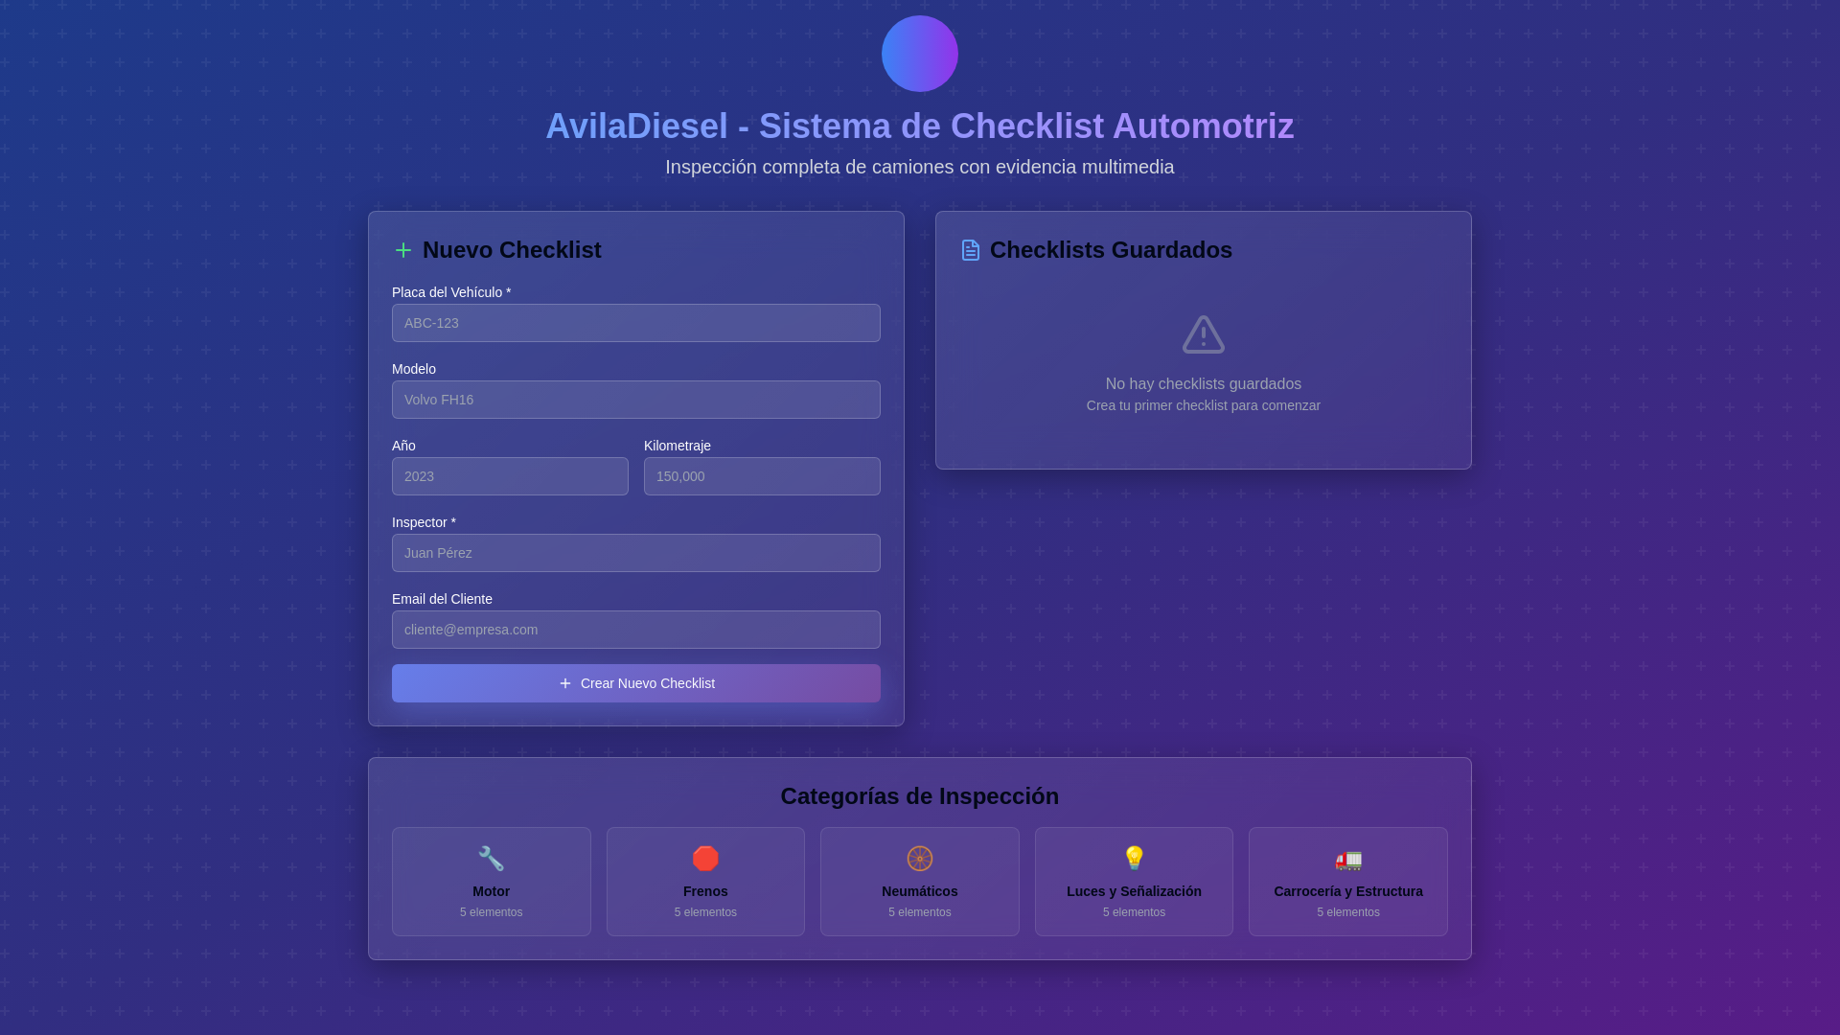Screen dimensions: 1840x1035
Task: Select the Neumáticos category card
Action: coord(920,882)
